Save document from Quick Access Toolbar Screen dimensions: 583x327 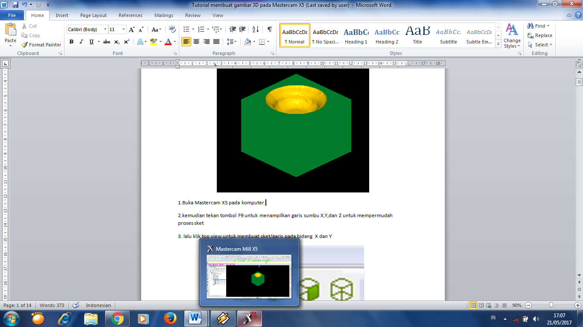coord(15,5)
